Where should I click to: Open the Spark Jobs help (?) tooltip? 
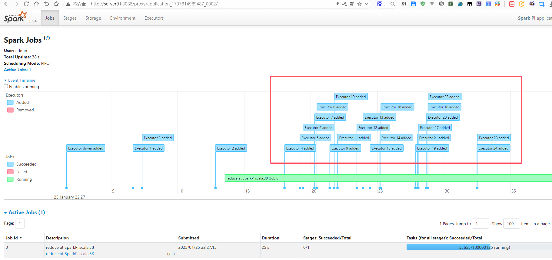pyautogui.click(x=47, y=38)
